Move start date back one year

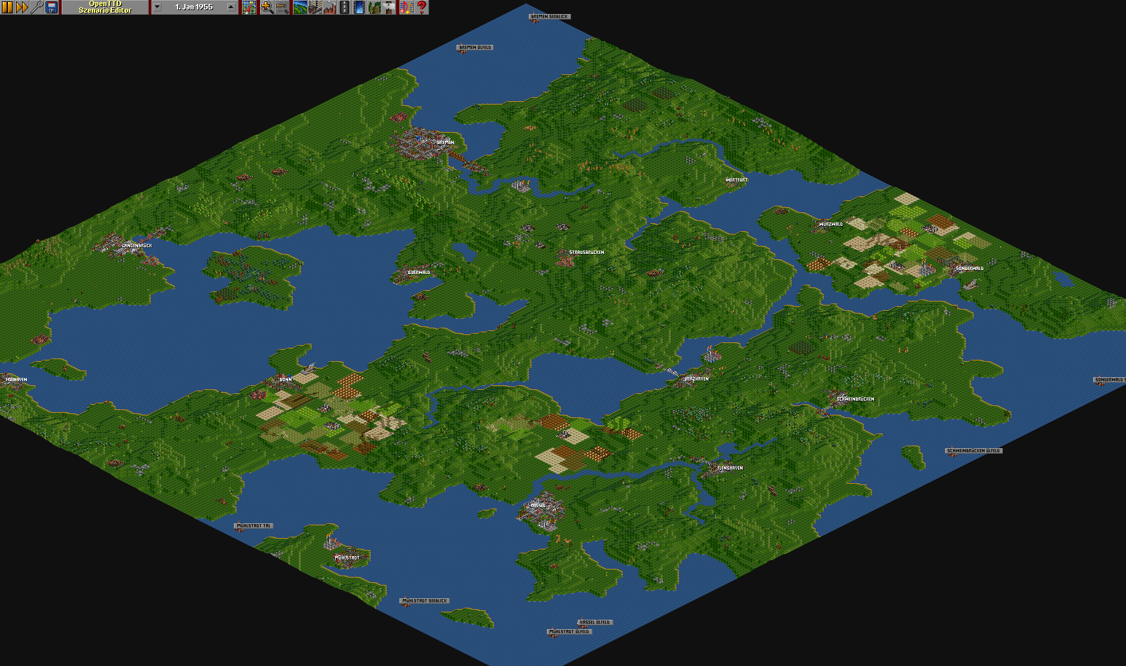(158, 7)
